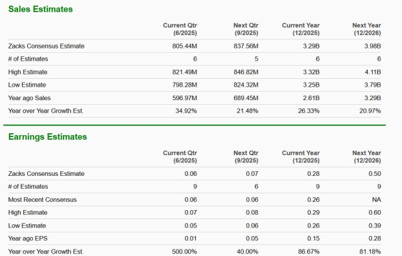Click Low Estimate label in Sales table

27,85
